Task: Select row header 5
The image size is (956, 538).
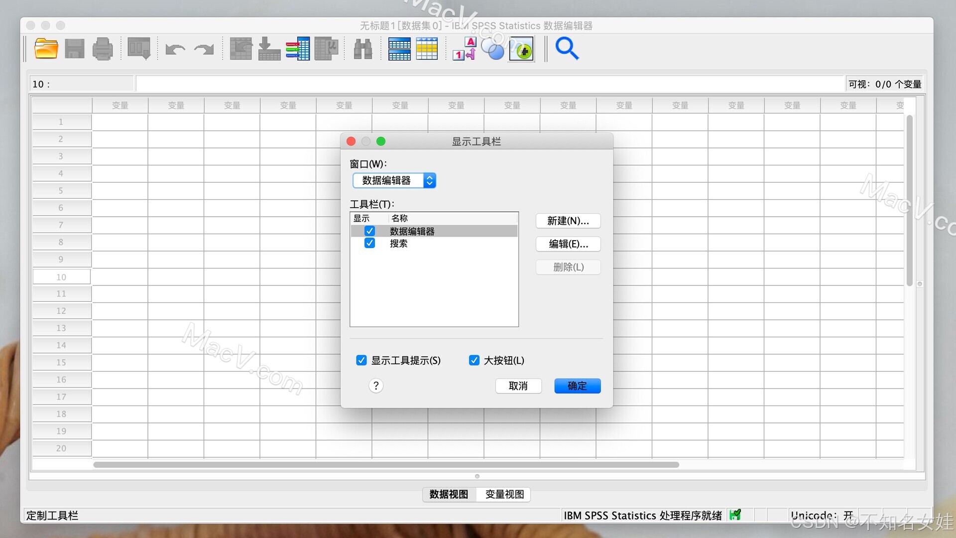Action: click(x=62, y=191)
